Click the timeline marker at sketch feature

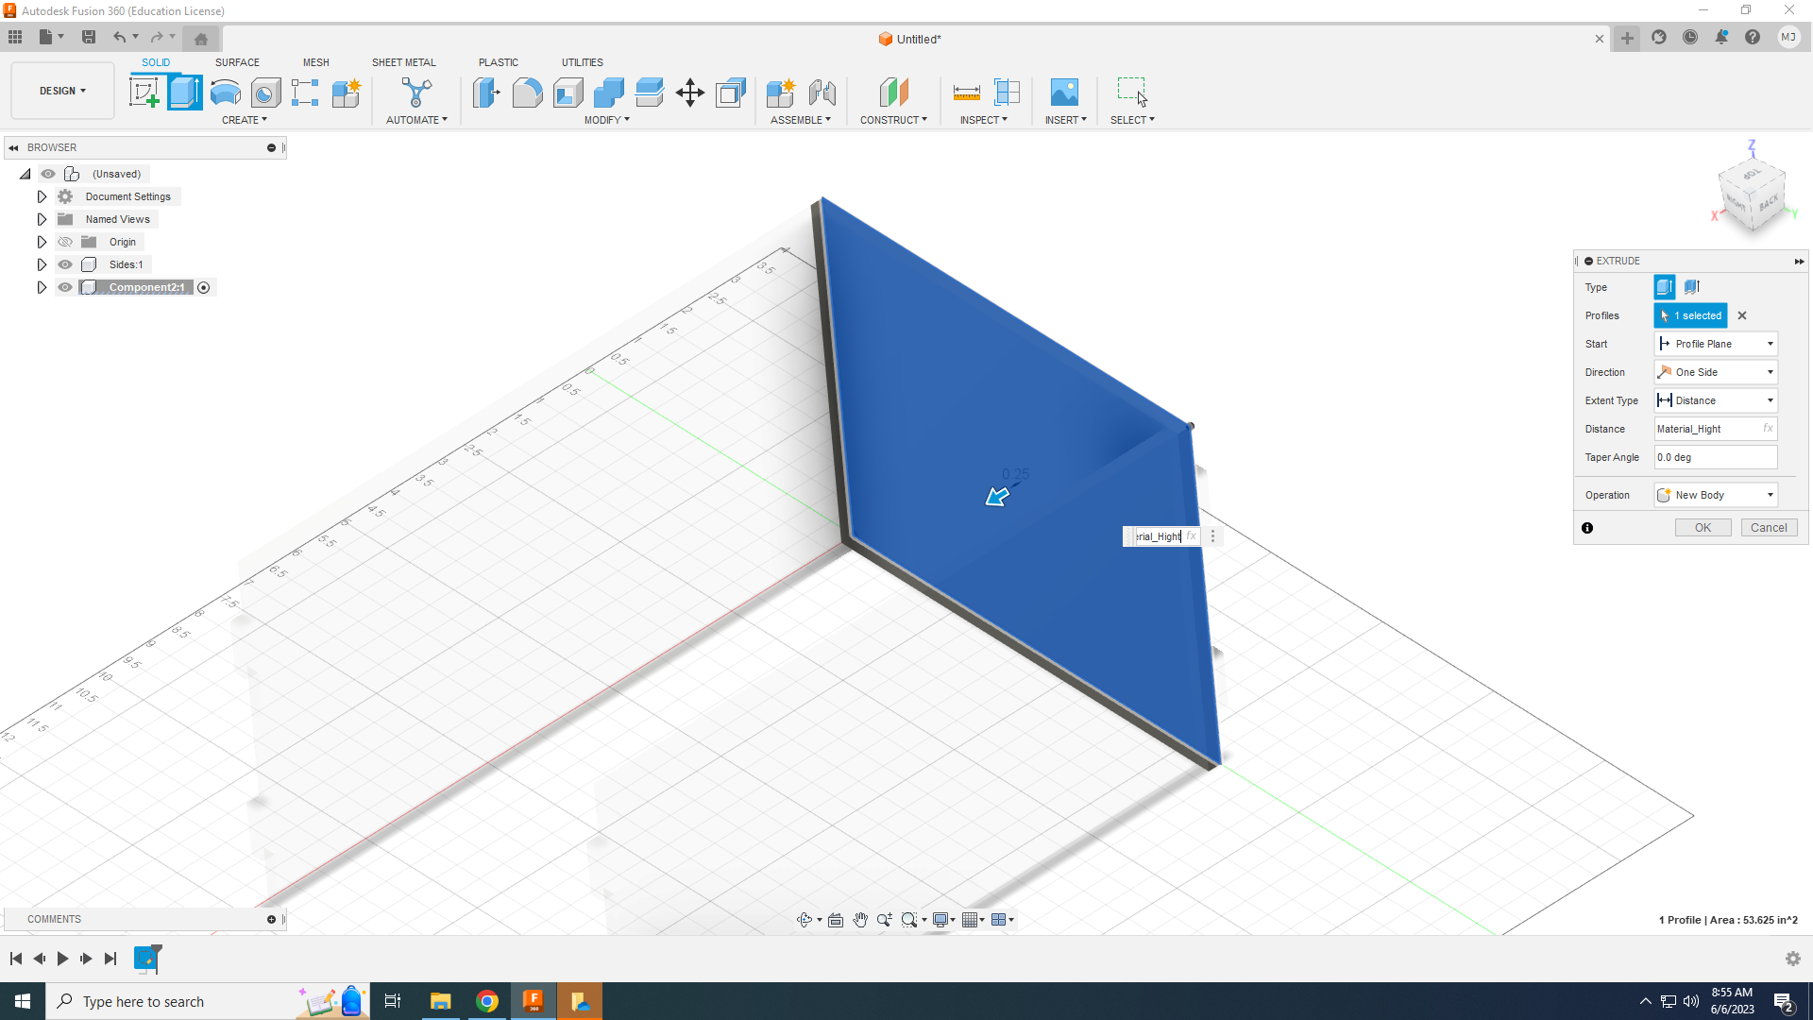pos(145,959)
